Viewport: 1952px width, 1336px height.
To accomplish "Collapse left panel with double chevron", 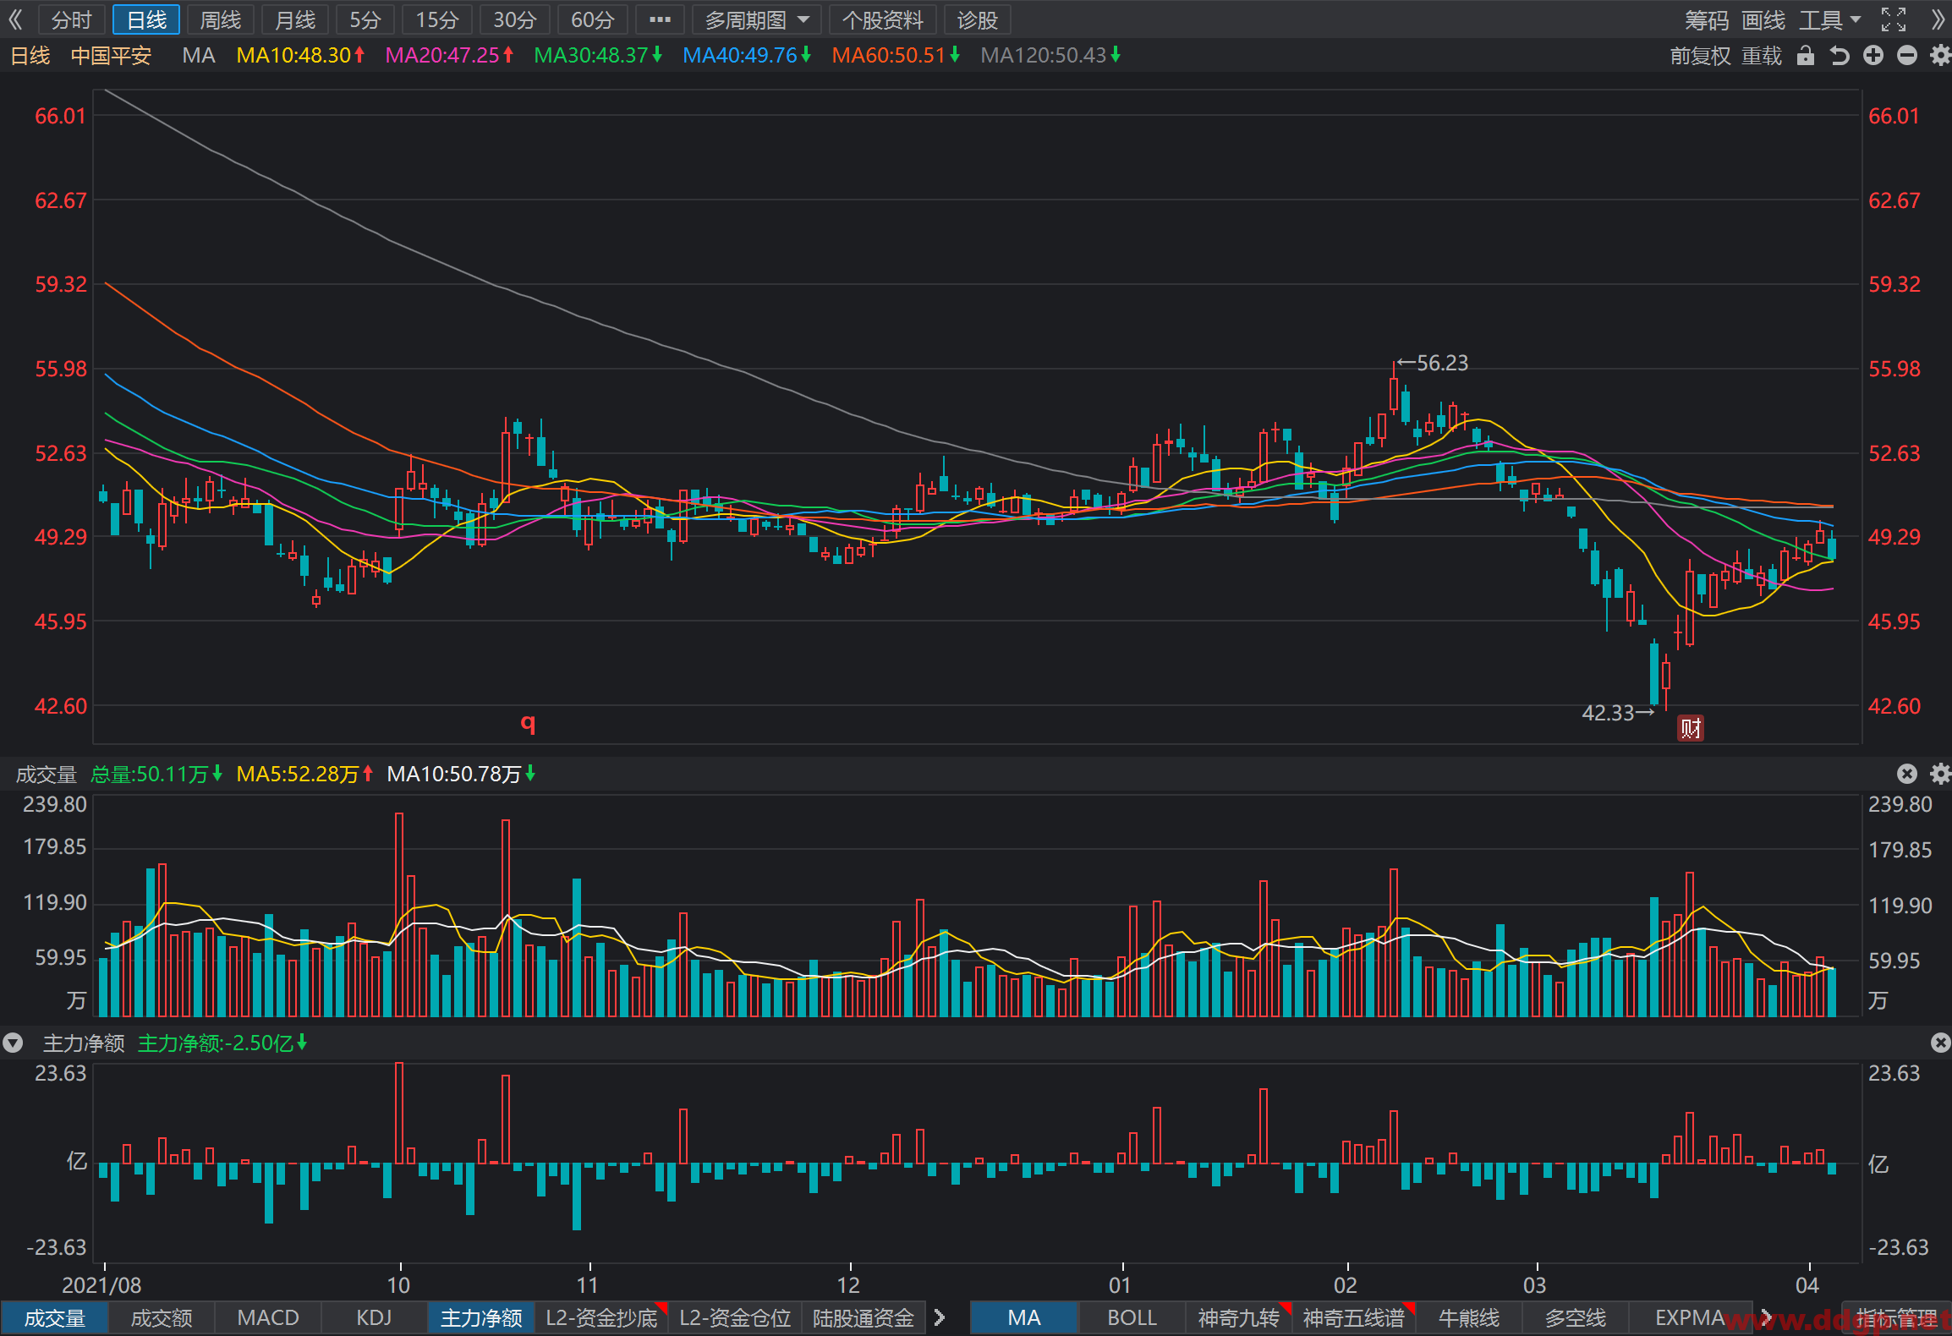I will point(15,19).
